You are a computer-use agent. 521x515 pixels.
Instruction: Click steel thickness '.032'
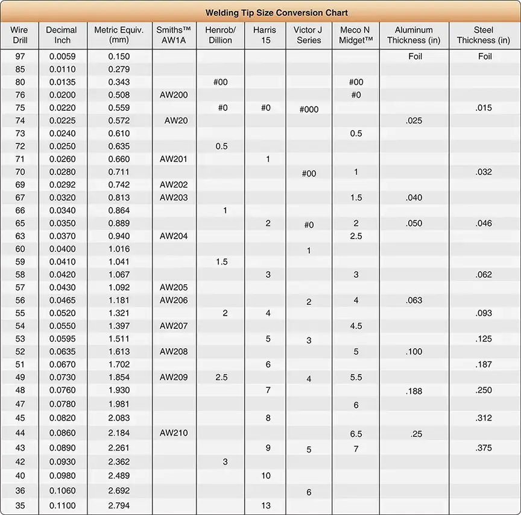tap(484, 172)
